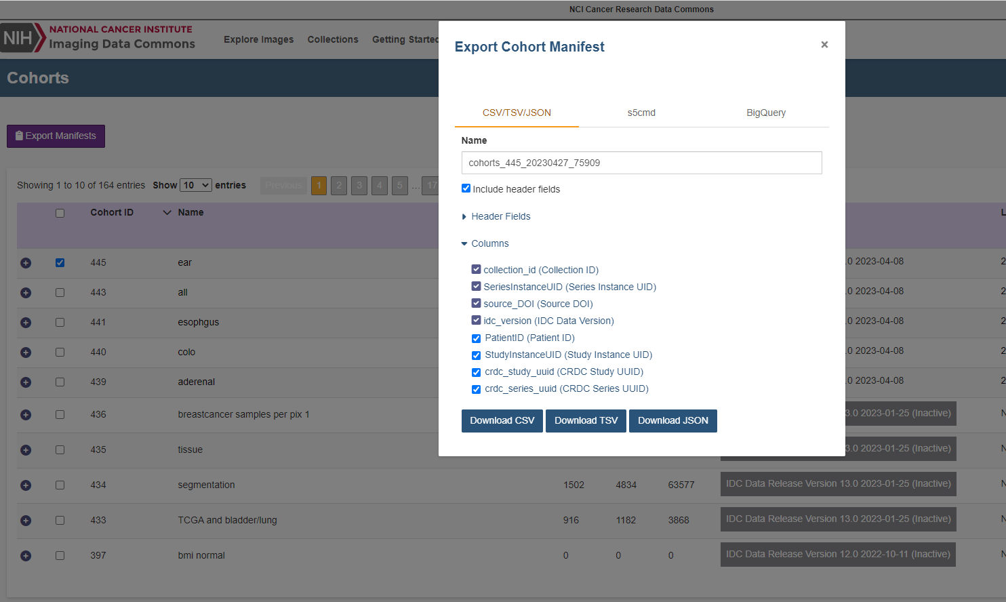Image resolution: width=1006 pixels, height=602 pixels.
Task: Click the plus icon beside cohort 443
Action: tap(26, 293)
